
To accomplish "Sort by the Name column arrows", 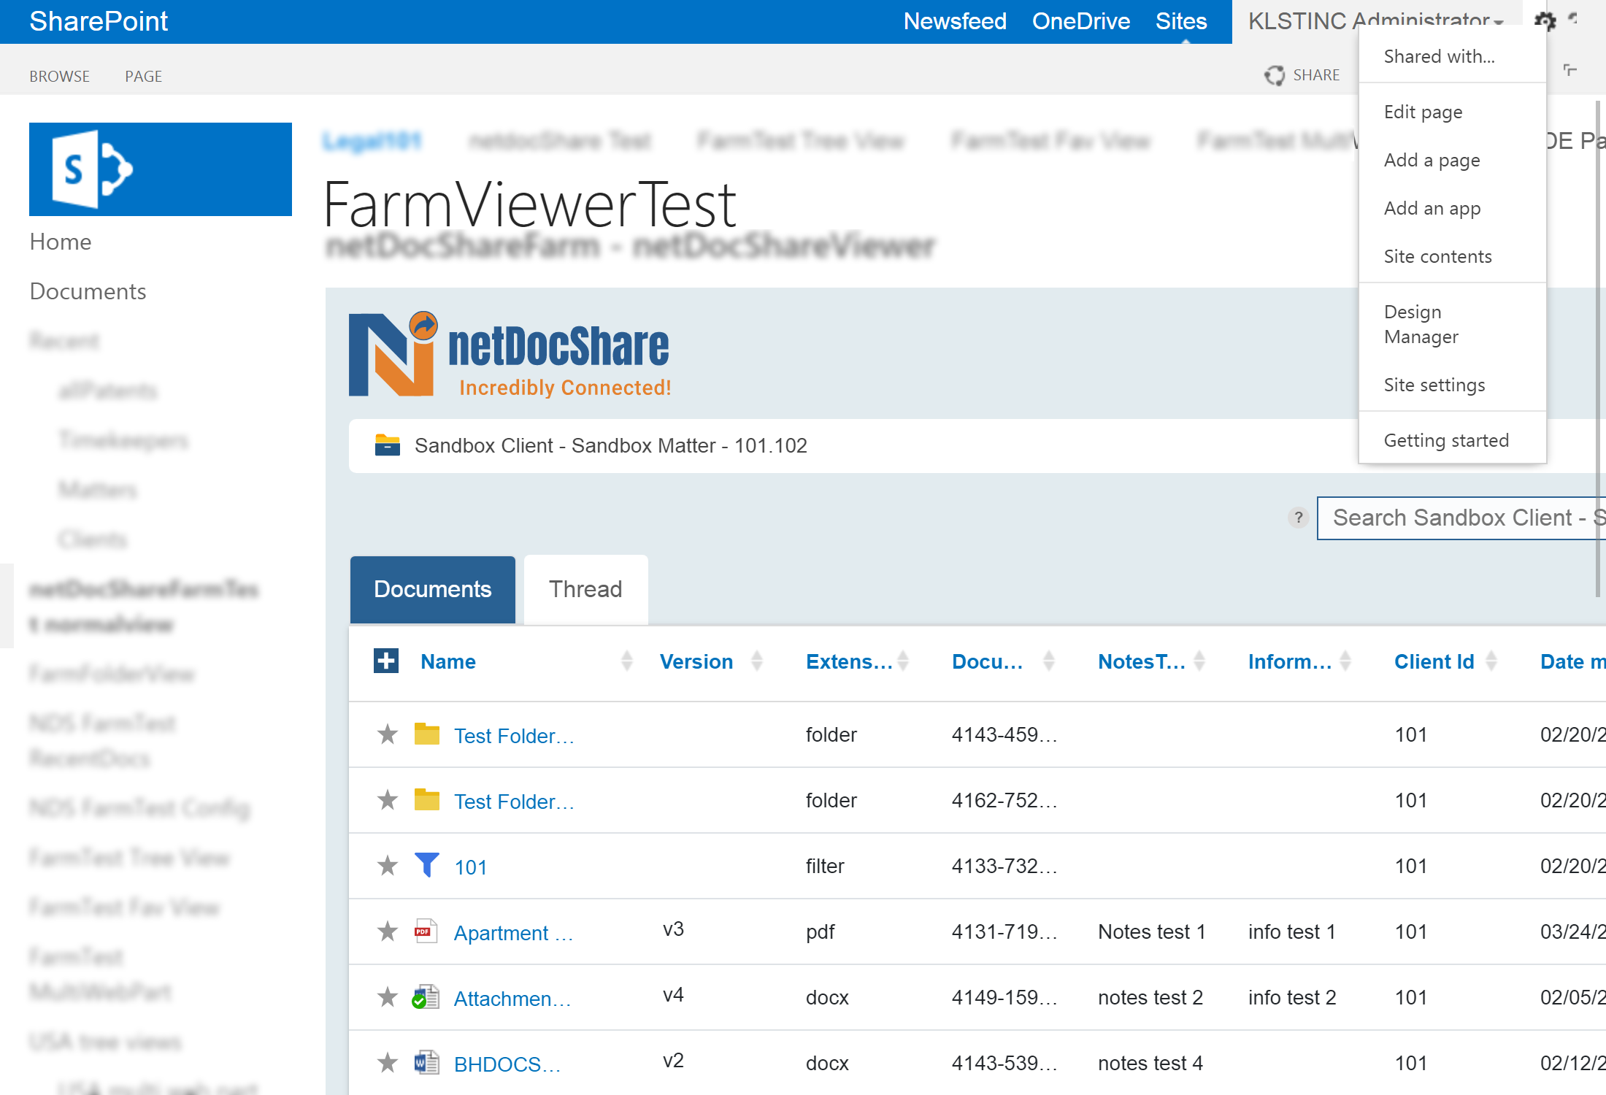I will pyautogui.click(x=626, y=661).
